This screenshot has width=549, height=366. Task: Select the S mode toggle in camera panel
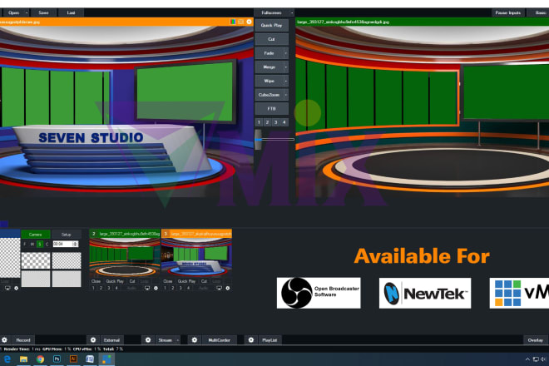click(x=40, y=244)
